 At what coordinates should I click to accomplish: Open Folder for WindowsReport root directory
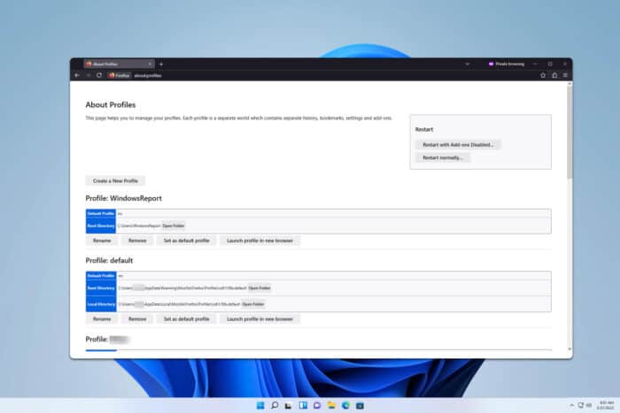[173, 226]
